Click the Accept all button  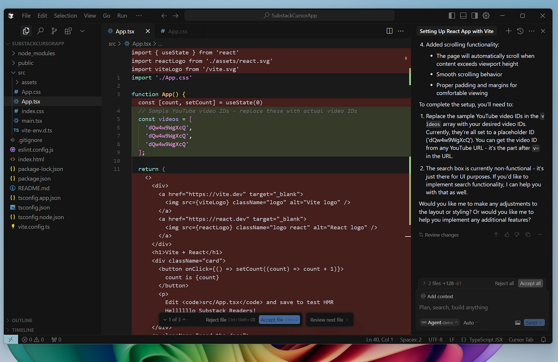[530, 283]
